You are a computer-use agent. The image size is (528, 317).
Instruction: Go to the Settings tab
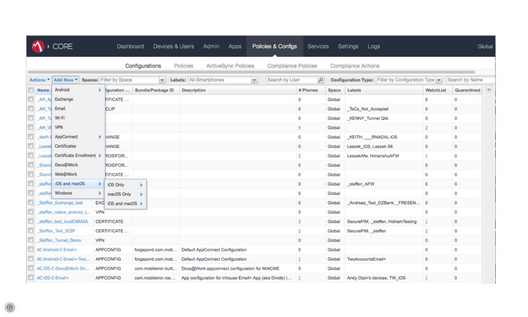point(348,46)
